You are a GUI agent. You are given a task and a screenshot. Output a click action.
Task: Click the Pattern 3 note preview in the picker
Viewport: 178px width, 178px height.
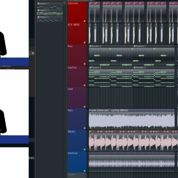(x=50, y=20)
